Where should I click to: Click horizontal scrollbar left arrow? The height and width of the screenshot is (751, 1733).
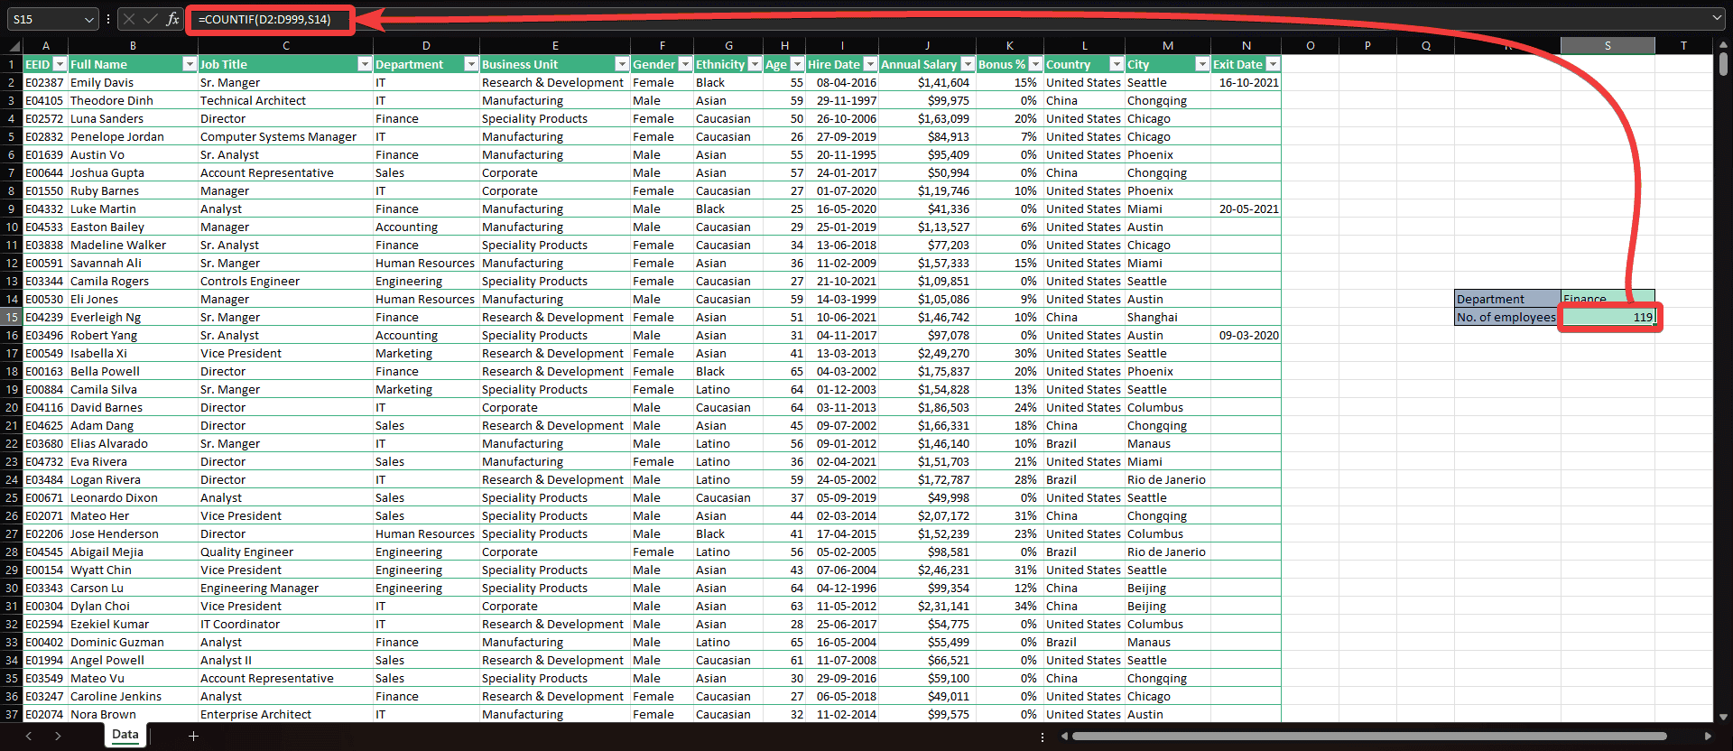(x=1064, y=737)
